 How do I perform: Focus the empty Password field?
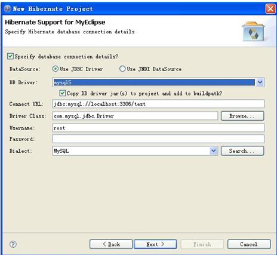(x=158, y=139)
